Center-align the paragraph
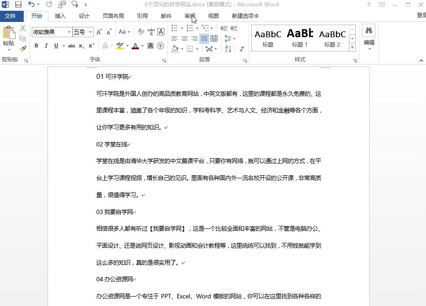This screenshot has height=306, width=426. (185, 39)
